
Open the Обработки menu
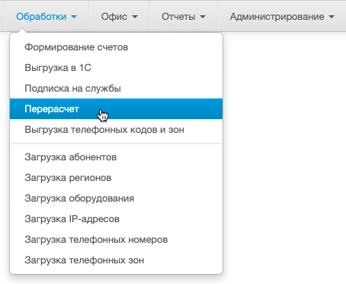[x=46, y=17]
